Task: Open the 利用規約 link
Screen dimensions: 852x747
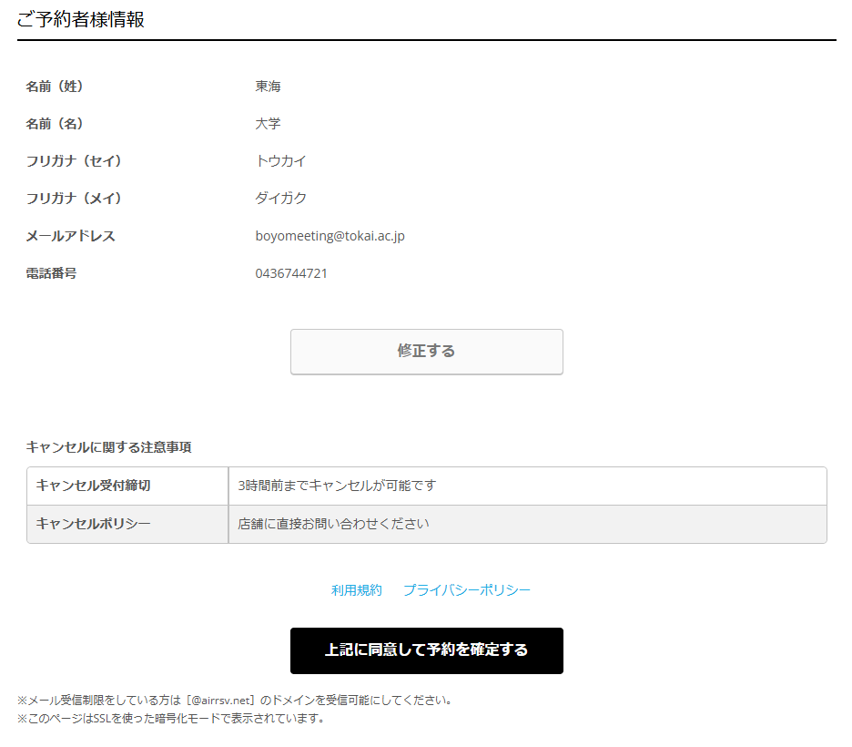Action: click(357, 590)
